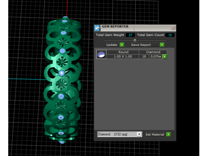The height and width of the screenshot is (156, 208).
Task: Click the green arrow beside Set Material
Action: click(169, 134)
